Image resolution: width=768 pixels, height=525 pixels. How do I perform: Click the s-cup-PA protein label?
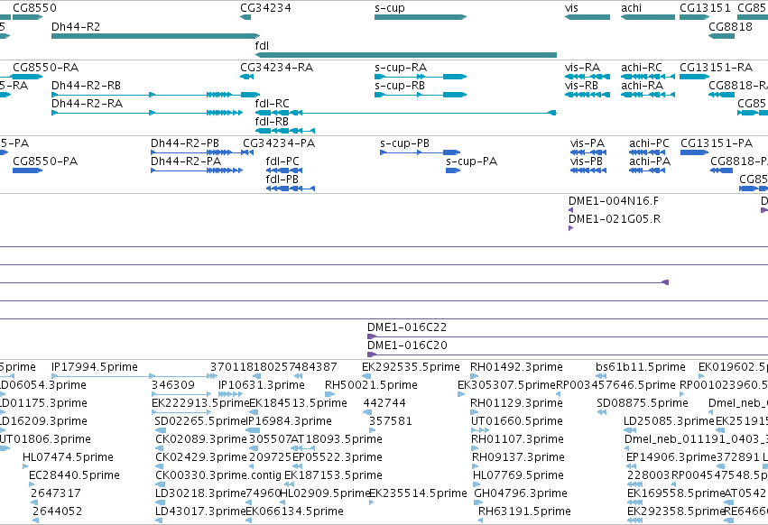point(472,161)
